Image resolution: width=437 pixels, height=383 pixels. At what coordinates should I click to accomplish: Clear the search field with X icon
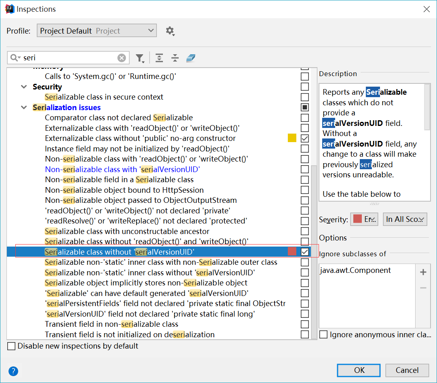(122, 58)
